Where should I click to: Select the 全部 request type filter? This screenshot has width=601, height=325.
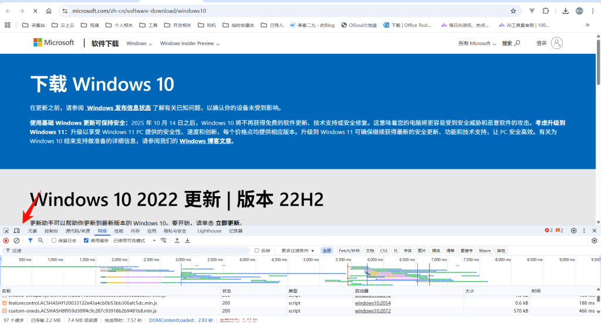click(326, 251)
